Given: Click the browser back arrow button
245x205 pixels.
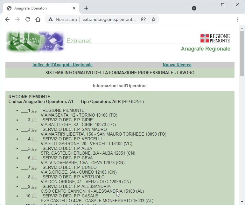Looking at the screenshot, I should pyautogui.click(x=7, y=19).
